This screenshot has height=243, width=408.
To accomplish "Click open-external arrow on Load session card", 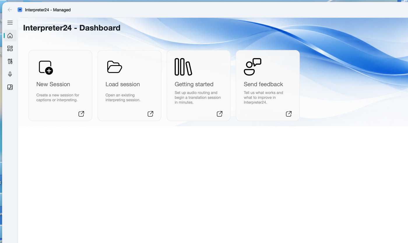I will pyautogui.click(x=150, y=114).
